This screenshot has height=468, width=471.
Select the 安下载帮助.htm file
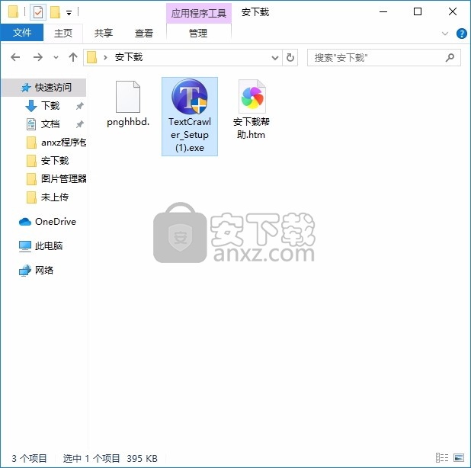pos(251,109)
